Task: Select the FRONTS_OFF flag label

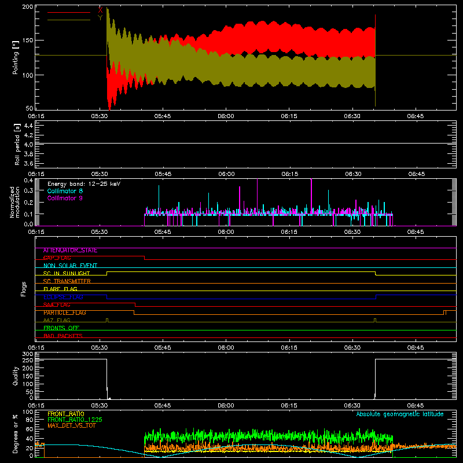Action: click(61, 328)
